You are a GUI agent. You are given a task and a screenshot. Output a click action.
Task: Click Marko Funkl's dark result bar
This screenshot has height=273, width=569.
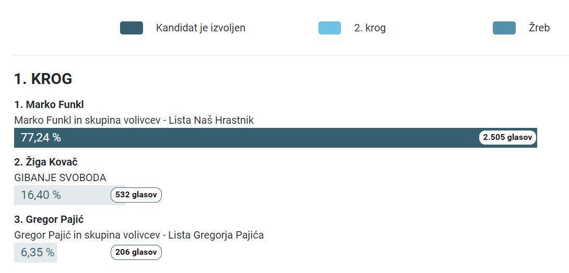261,138
